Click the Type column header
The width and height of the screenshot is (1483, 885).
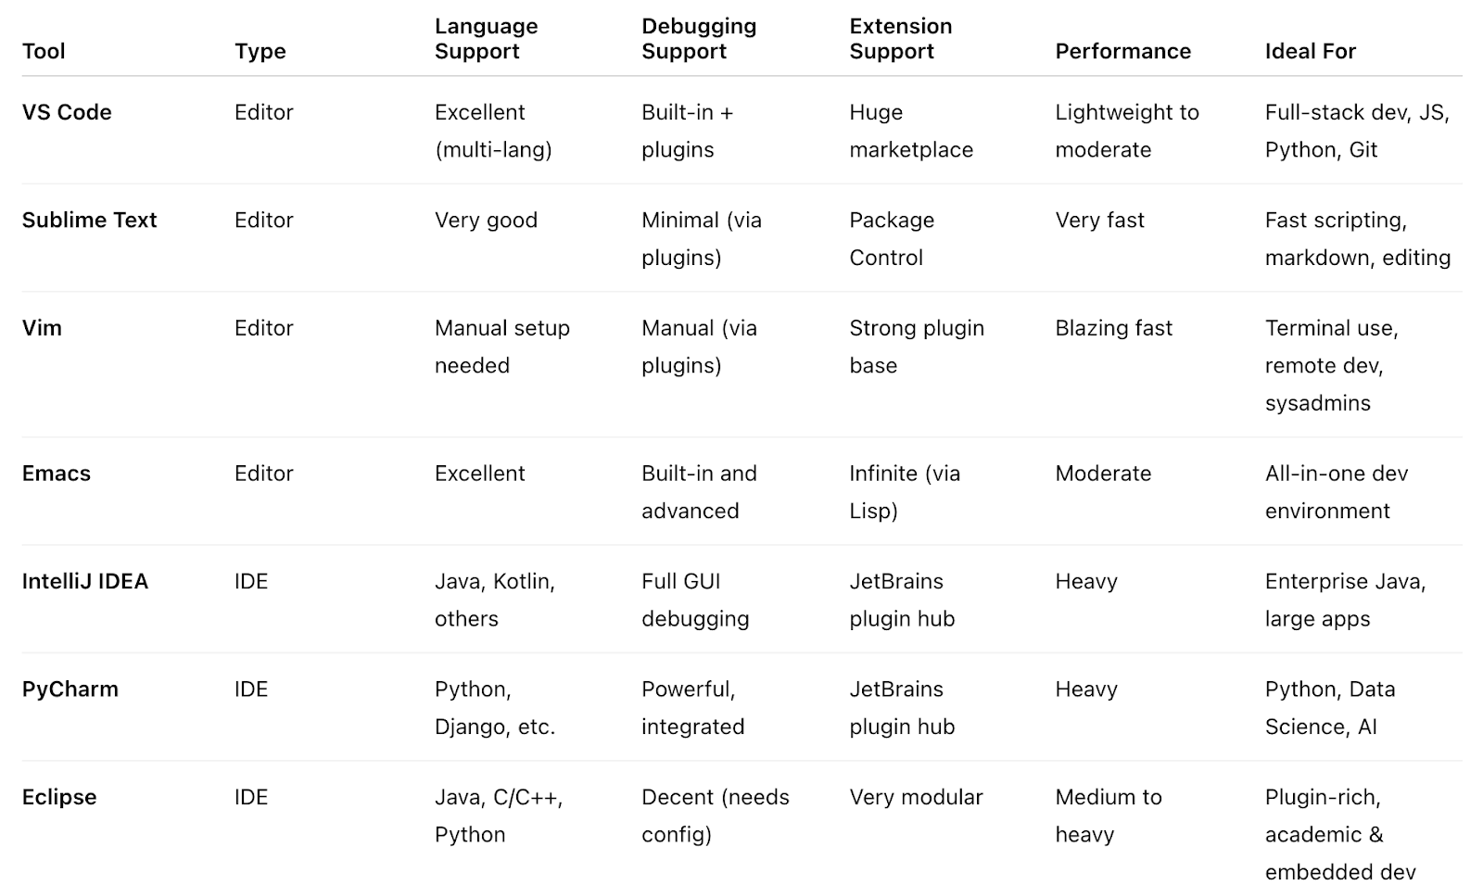[x=260, y=51]
